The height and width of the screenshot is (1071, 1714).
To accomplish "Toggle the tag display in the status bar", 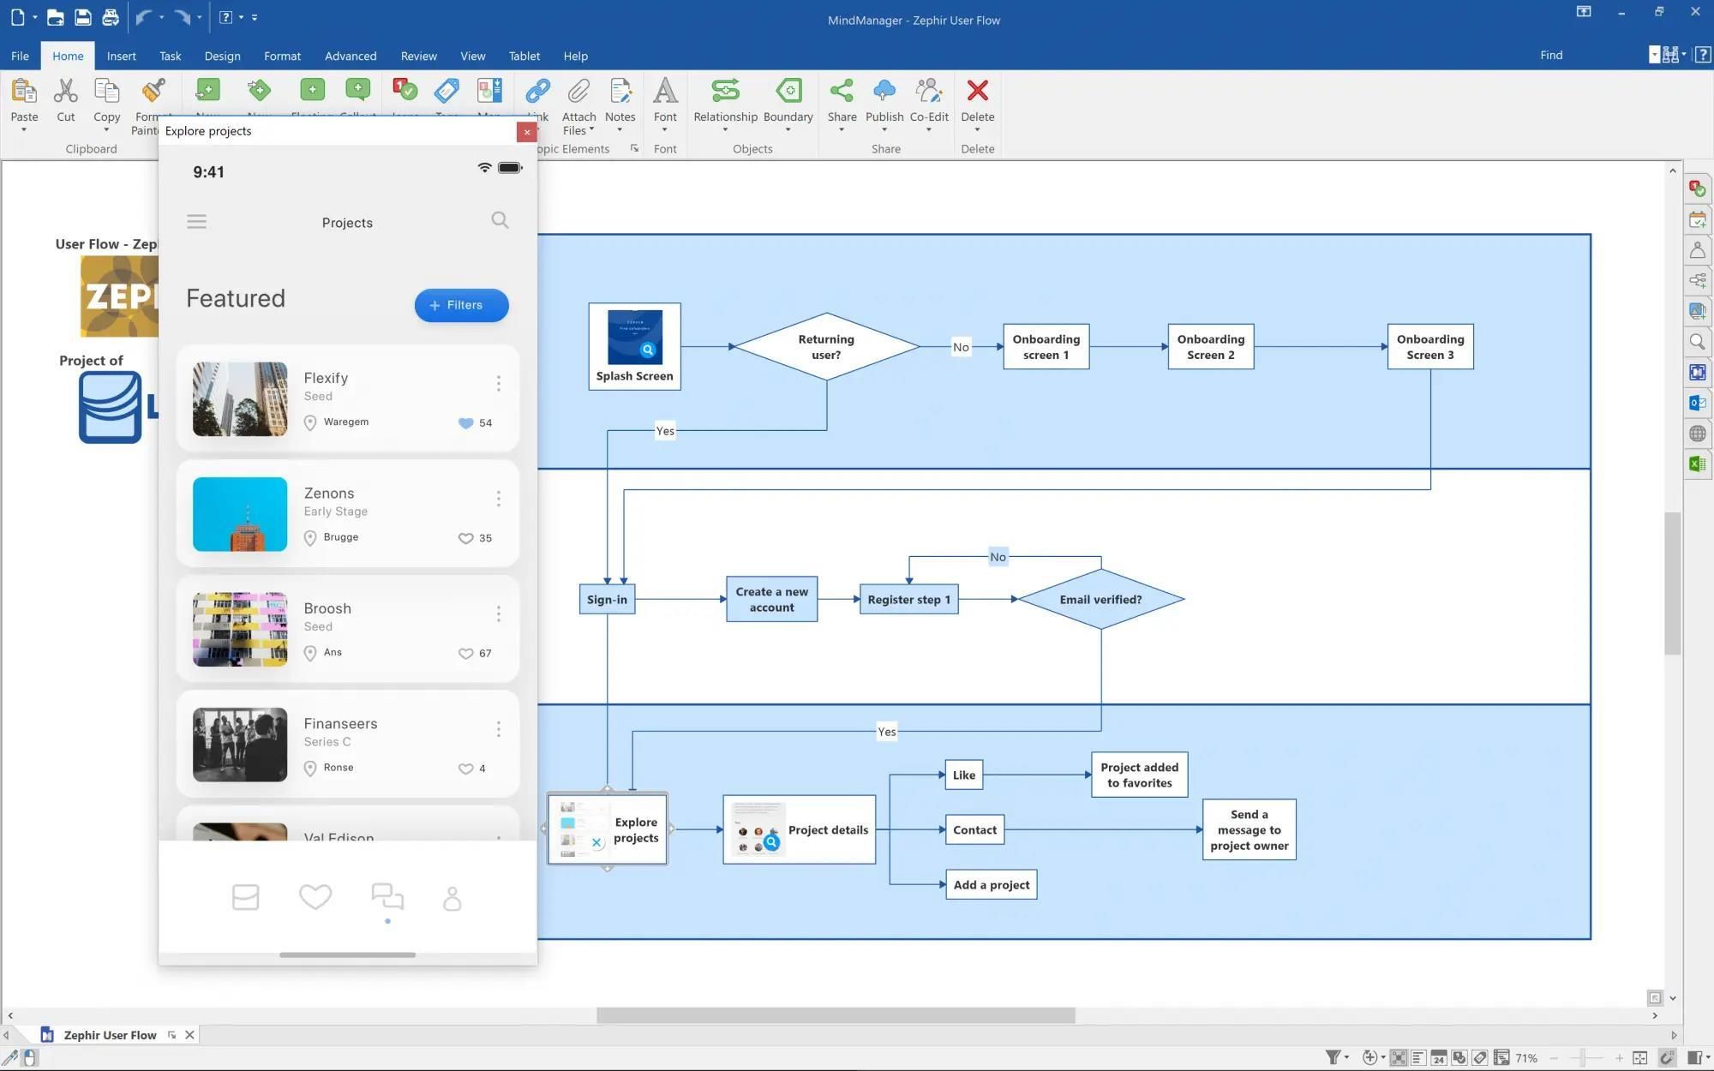I will pyautogui.click(x=1478, y=1057).
